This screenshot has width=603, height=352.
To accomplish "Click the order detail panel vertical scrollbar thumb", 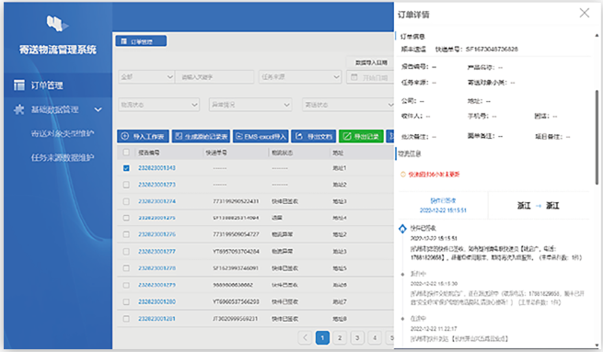I will [x=597, y=137].
